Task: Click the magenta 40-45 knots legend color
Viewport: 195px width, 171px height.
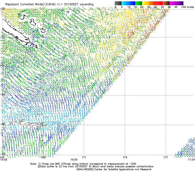Action: pos(173,3)
